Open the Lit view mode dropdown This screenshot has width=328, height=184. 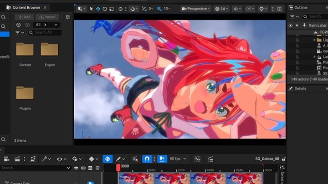pyautogui.click(x=222, y=9)
